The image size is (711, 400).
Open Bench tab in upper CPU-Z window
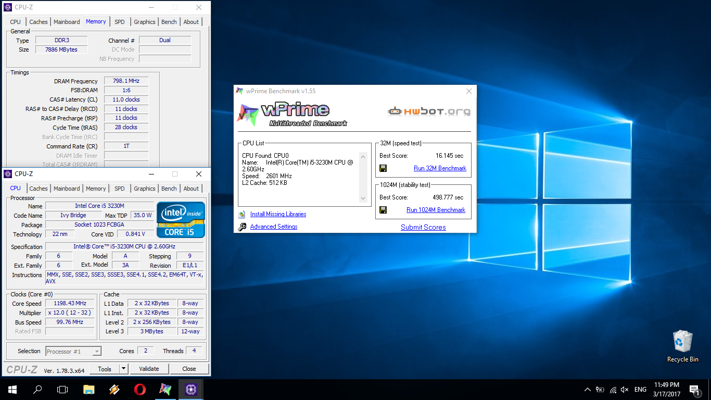point(169,22)
